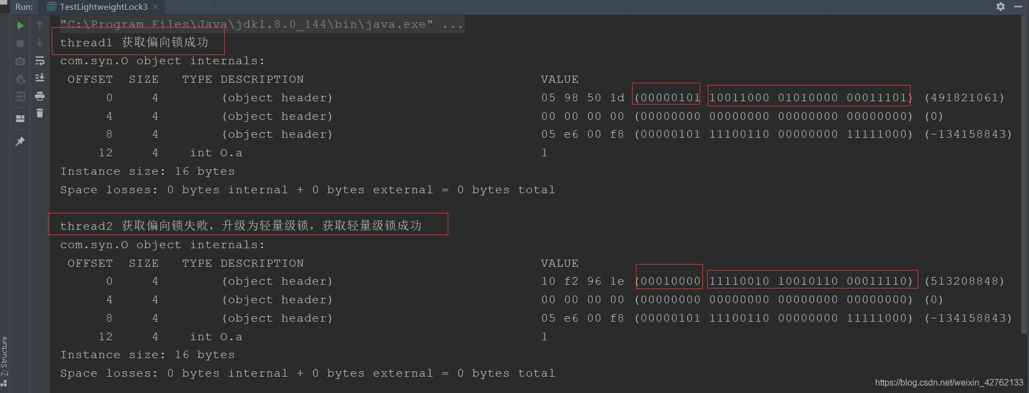Click the 'OFFSET' header under thread2
This screenshot has height=393, width=1029.
[x=90, y=263]
